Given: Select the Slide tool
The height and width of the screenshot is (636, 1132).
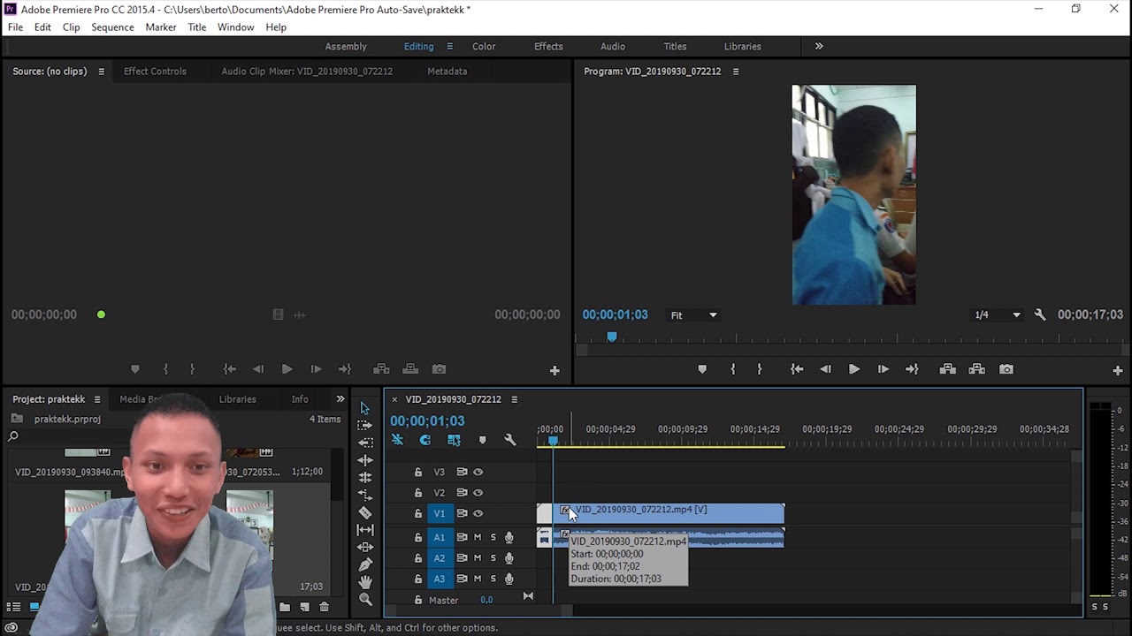Looking at the screenshot, I should 364,547.
